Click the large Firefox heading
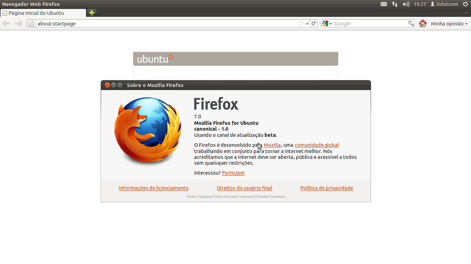Image resolution: width=471 pixels, height=264 pixels. [216, 104]
